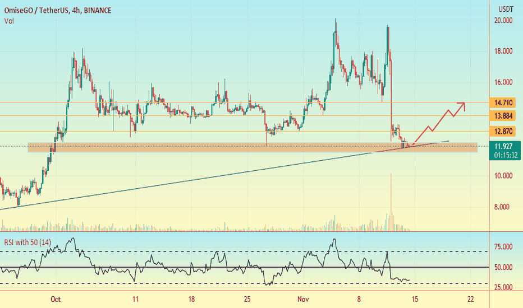Image resolution: width=523 pixels, height=308 pixels.
Task: Click the 13.884 price level label
Action: (x=503, y=116)
